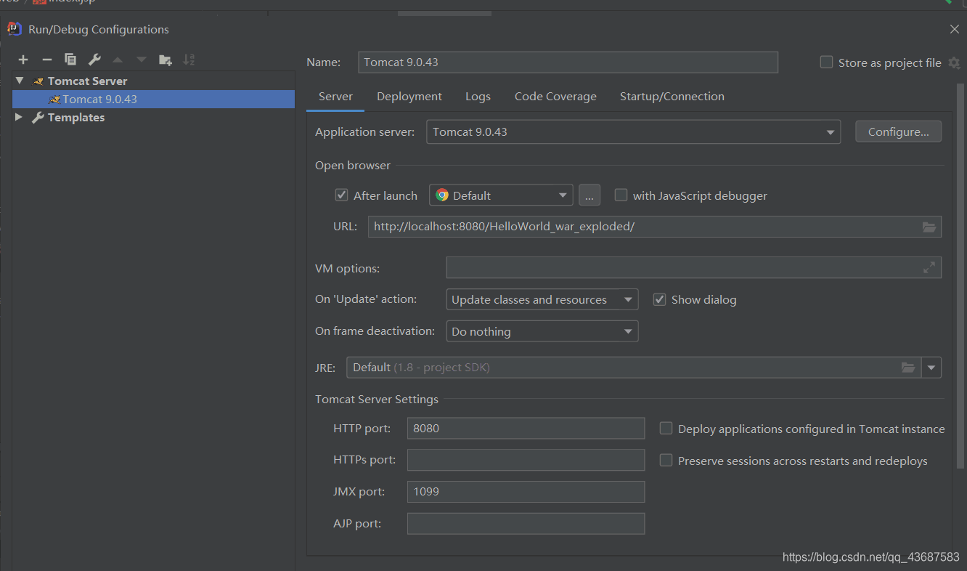Click the HTTP port field
The width and height of the screenshot is (967, 571).
point(526,429)
